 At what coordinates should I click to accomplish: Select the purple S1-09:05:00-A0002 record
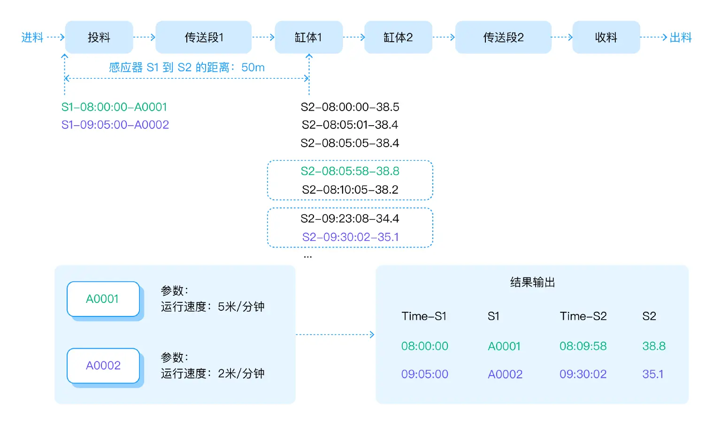pyautogui.click(x=115, y=125)
